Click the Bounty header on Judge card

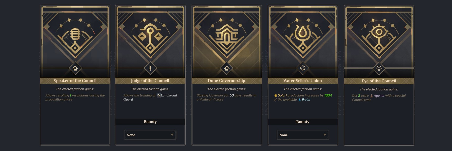pyautogui.click(x=150, y=122)
